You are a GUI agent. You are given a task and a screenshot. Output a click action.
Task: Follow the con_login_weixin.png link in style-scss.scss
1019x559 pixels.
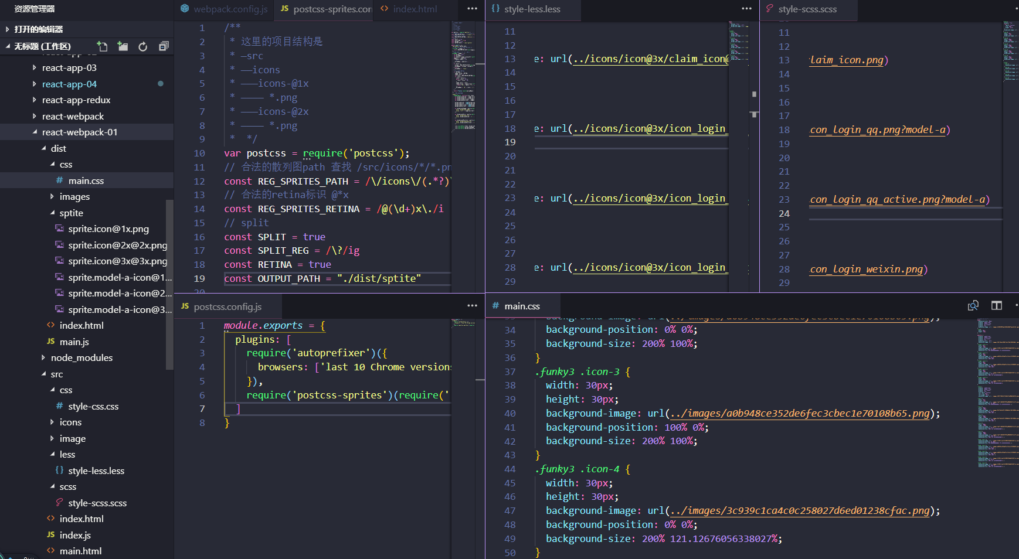[867, 270]
